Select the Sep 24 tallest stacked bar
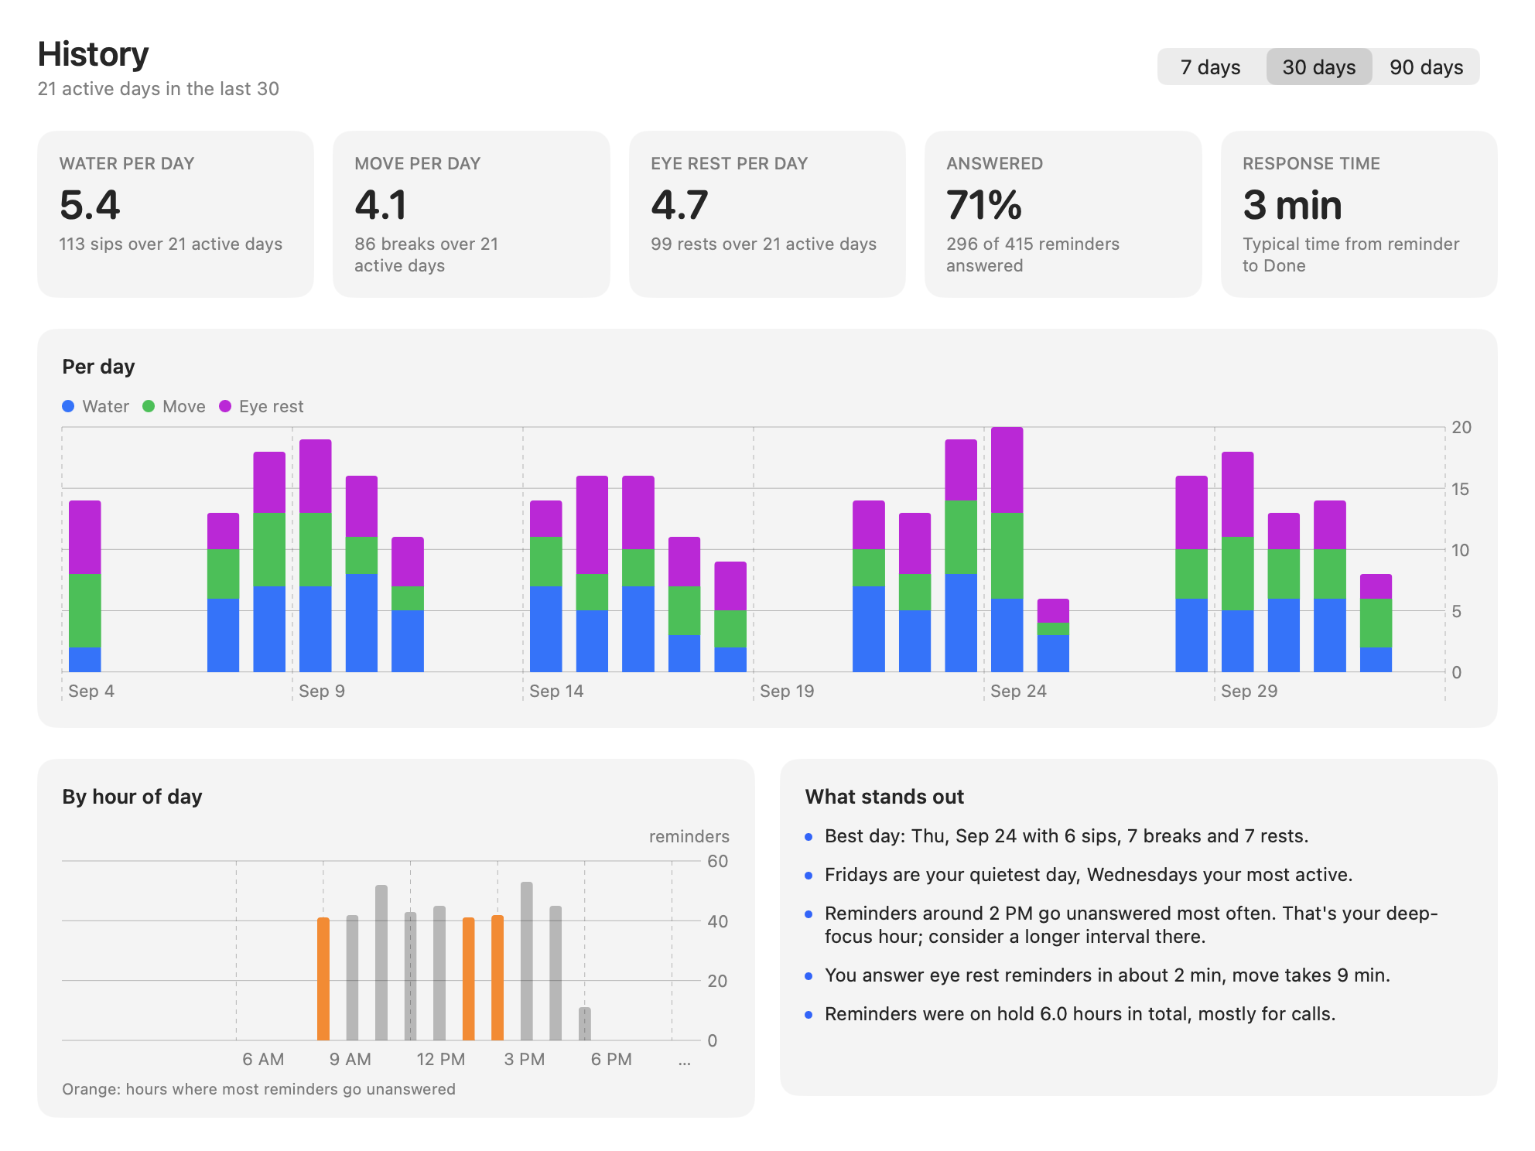The image size is (1535, 1151). [1007, 549]
